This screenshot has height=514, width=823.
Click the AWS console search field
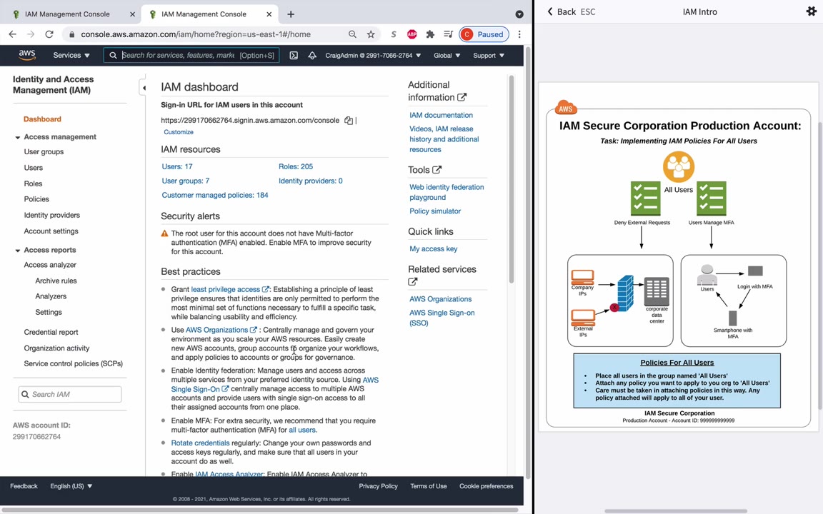[191, 55]
